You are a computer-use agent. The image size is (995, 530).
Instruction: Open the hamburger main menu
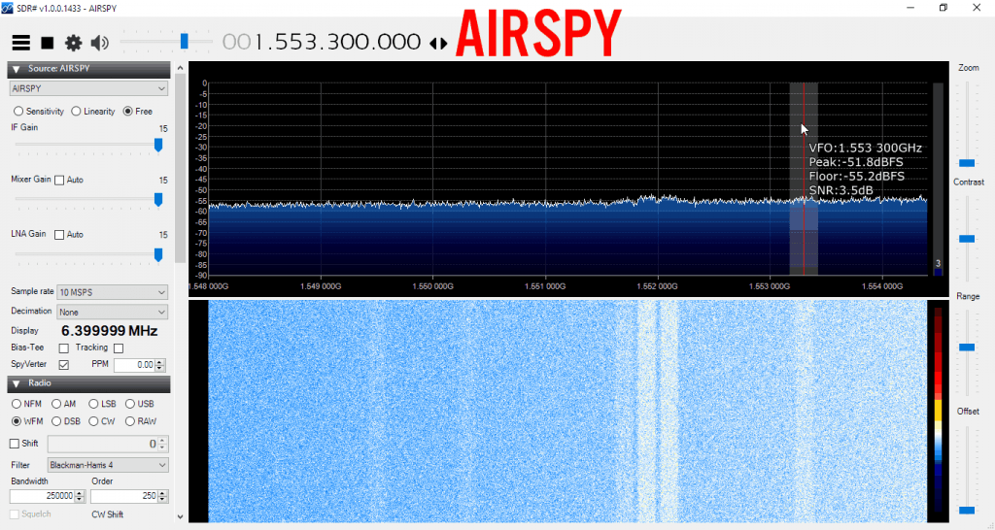(x=20, y=43)
